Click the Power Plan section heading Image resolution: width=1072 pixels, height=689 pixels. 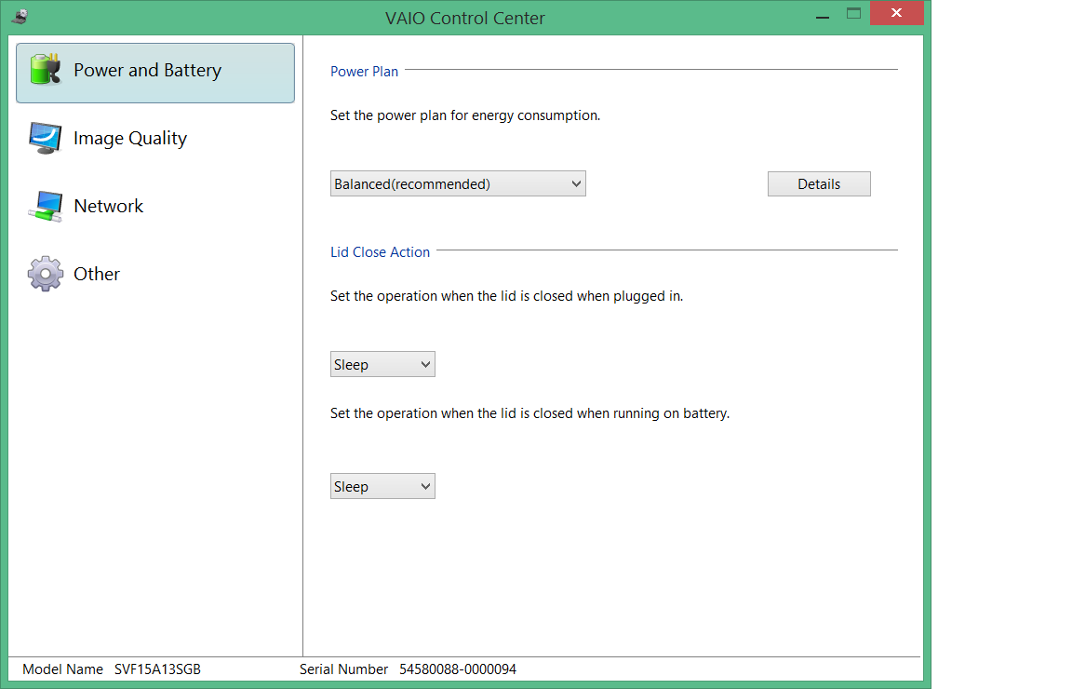coord(365,72)
